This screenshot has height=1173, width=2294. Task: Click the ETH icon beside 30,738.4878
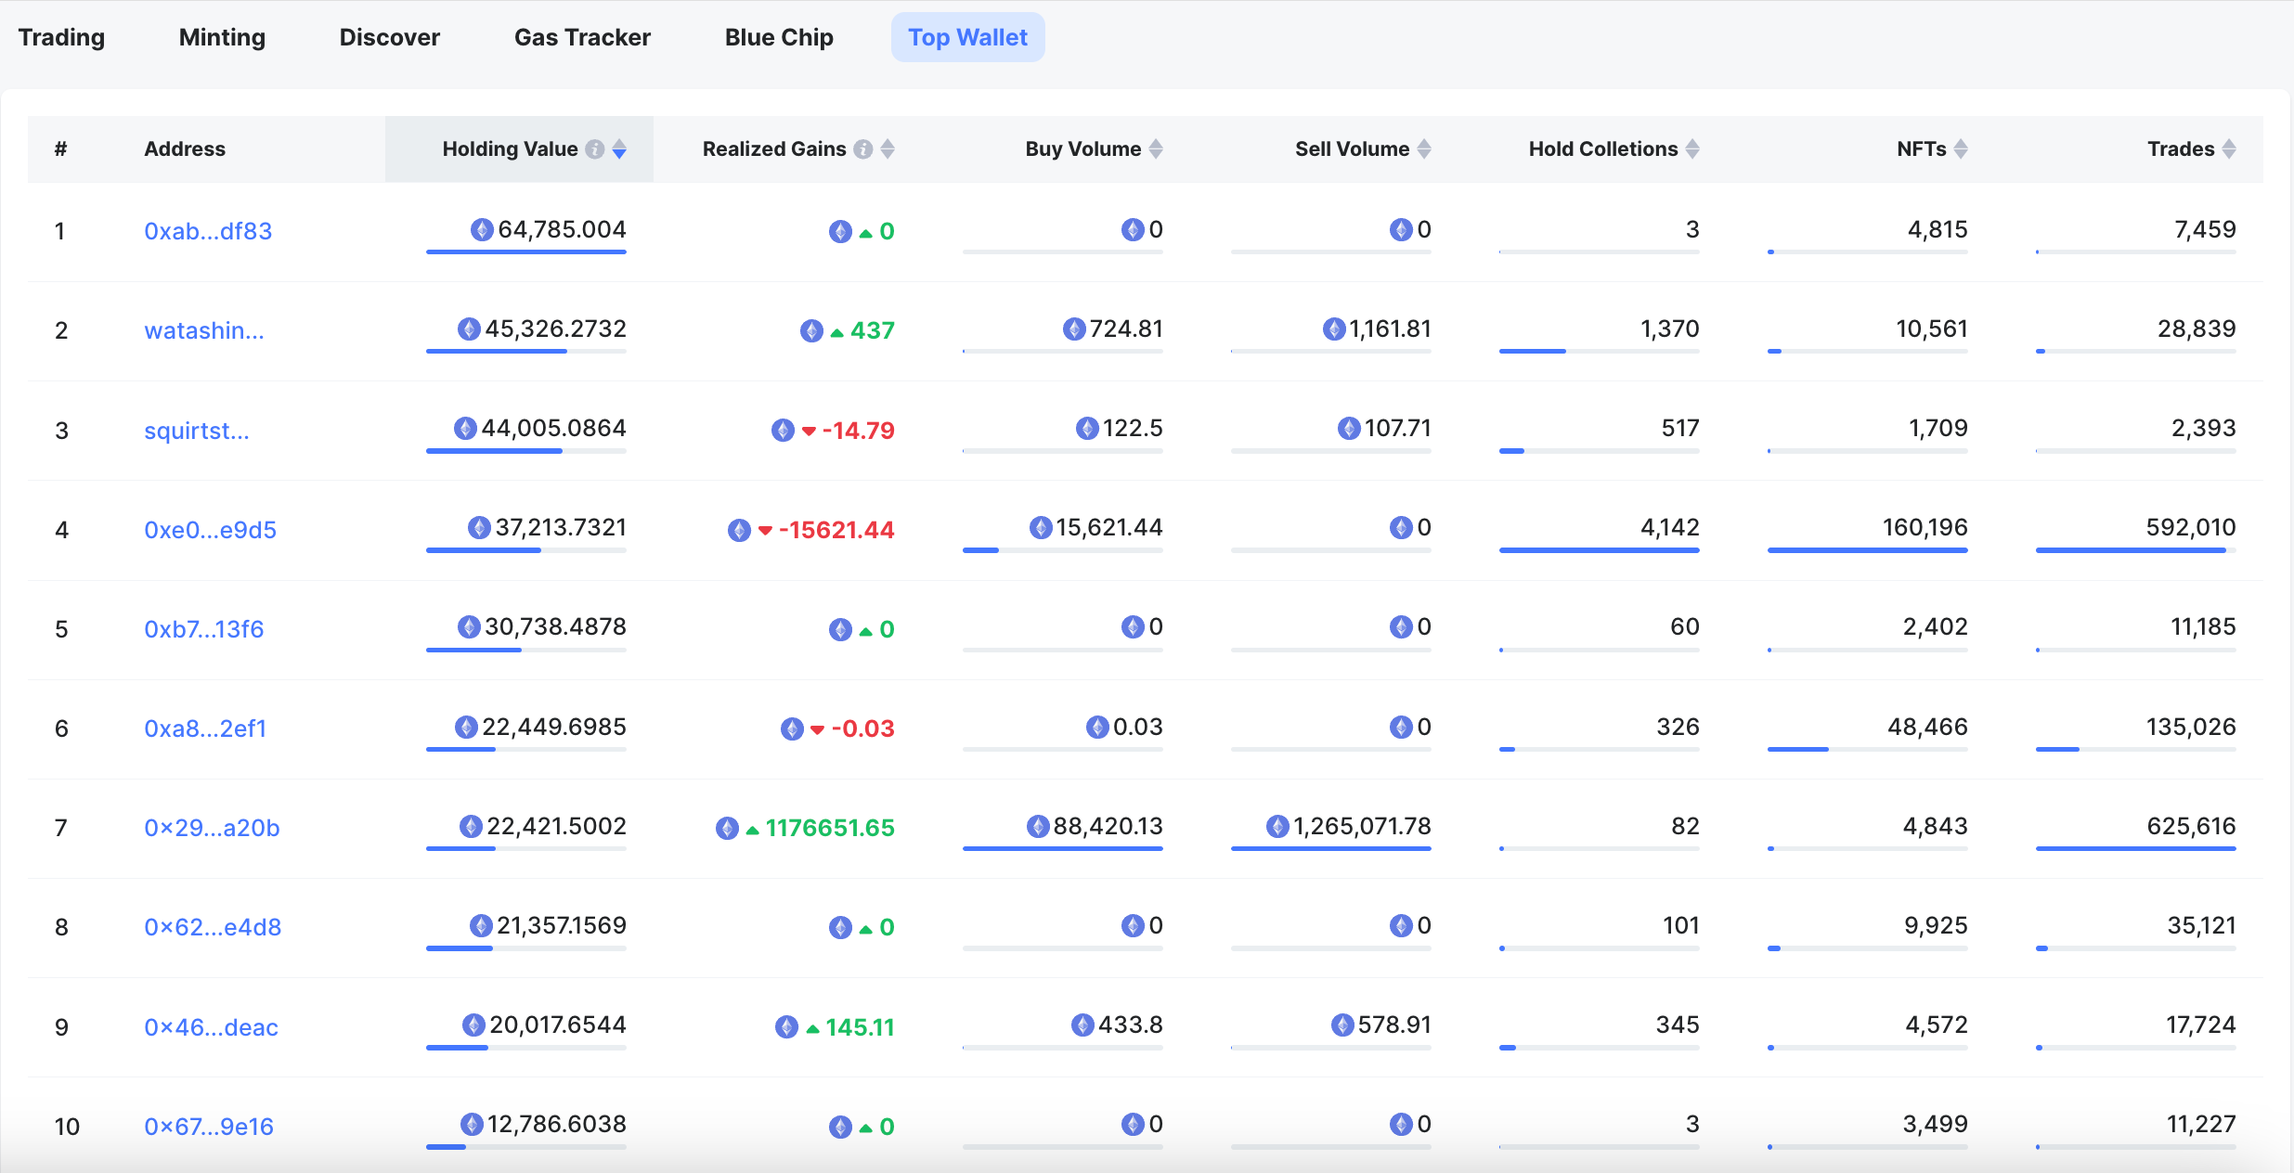tap(469, 626)
